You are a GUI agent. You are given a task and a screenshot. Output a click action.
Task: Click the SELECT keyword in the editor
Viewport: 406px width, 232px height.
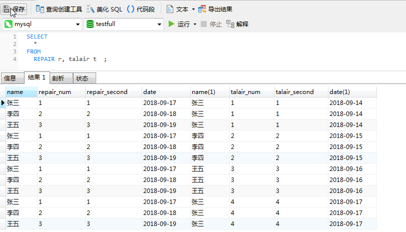pos(37,36)
